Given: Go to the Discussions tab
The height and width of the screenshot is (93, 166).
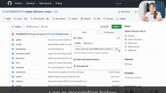Looking at the screenshot, I should [59, 19].
